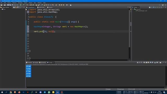Close the Outline view tab
167x94 pixels.
pos(139,7)
